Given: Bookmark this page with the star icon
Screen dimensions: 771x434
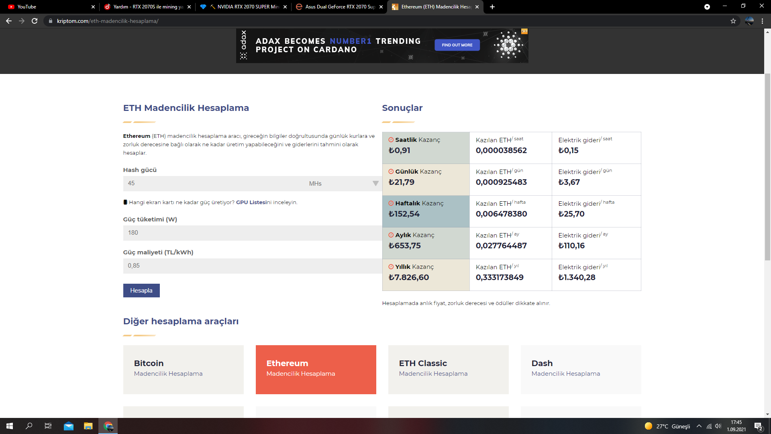Looking at the screenshot, I should tap(733, 21).
